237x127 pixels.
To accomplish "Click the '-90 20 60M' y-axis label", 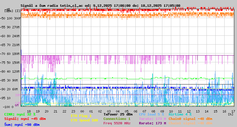I will point(9,89).
